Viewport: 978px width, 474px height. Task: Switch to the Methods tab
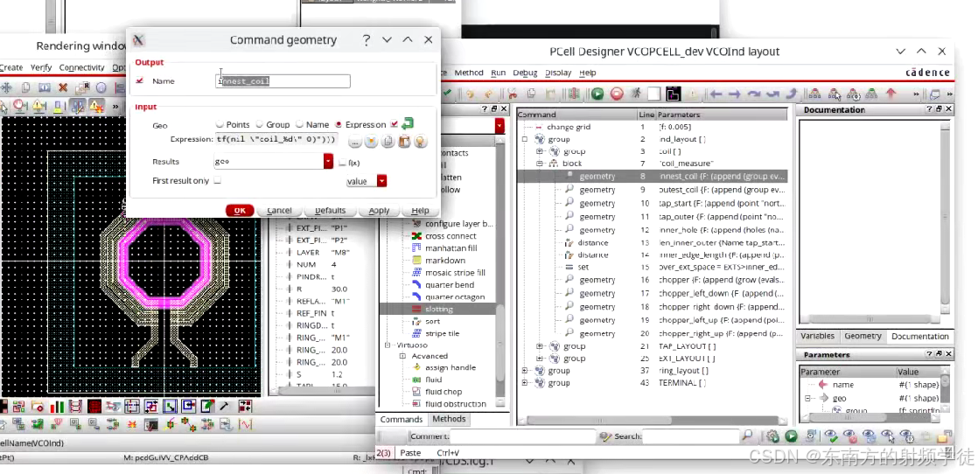tap(449, 419)
